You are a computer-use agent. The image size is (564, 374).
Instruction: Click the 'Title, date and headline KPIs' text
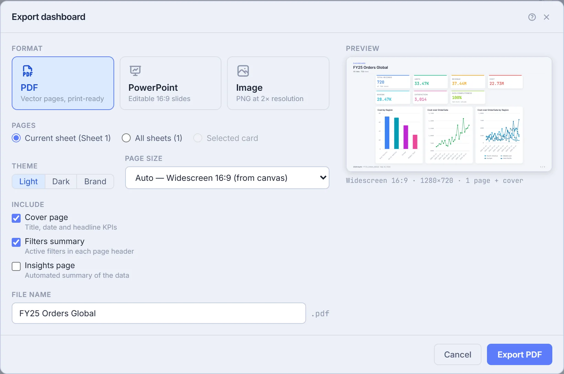pos(71,227)
